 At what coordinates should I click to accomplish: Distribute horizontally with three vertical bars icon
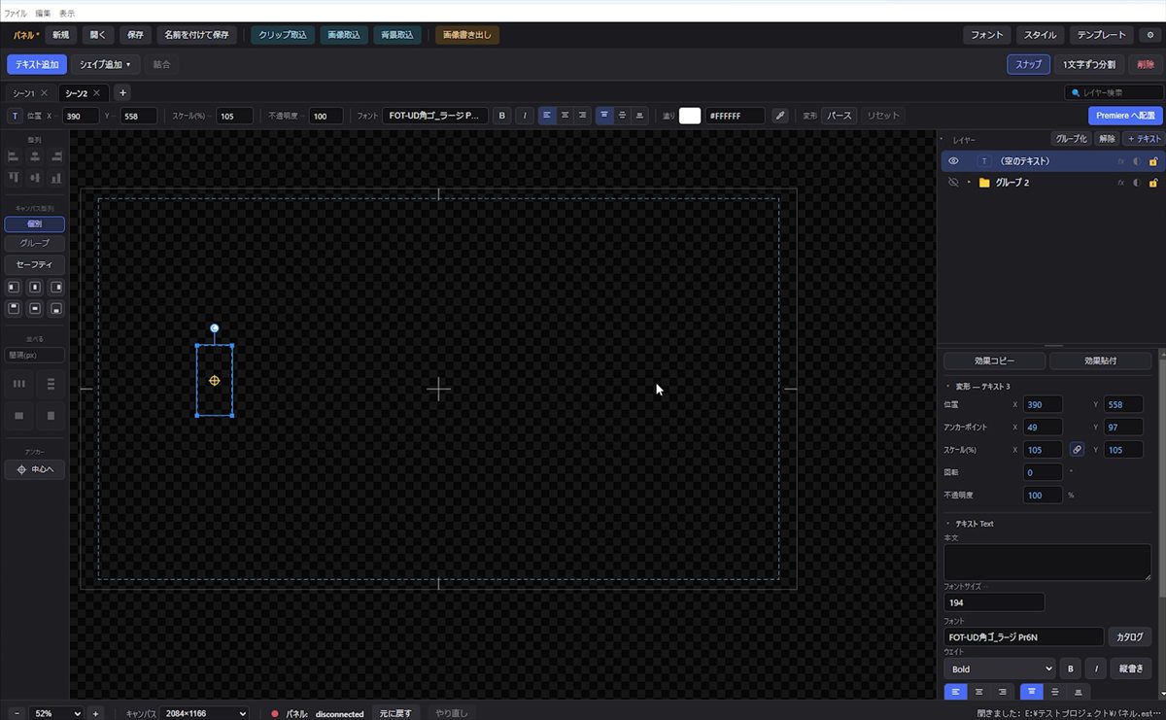[18, 385]
